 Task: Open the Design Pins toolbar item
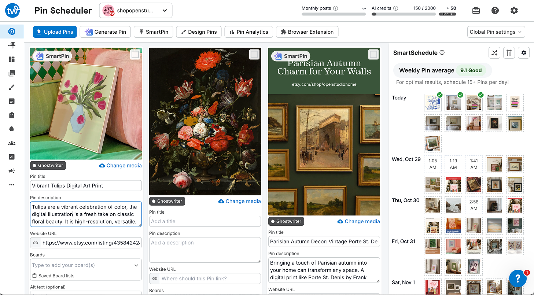coord(199,32)
